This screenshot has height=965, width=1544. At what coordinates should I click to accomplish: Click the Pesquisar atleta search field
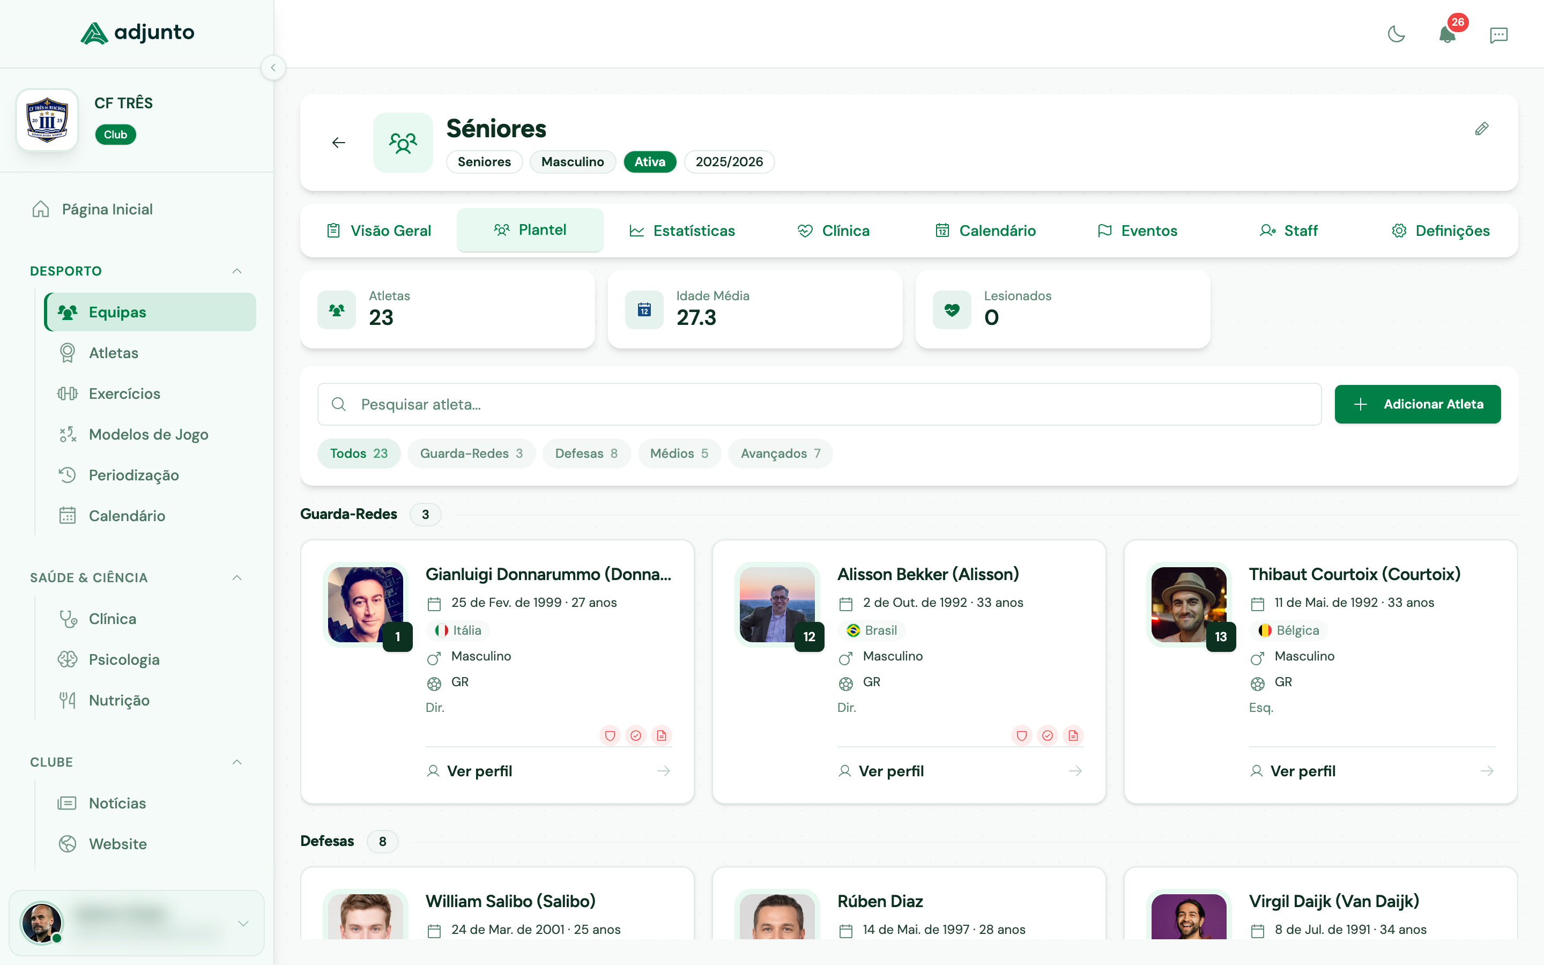[819, 404]
